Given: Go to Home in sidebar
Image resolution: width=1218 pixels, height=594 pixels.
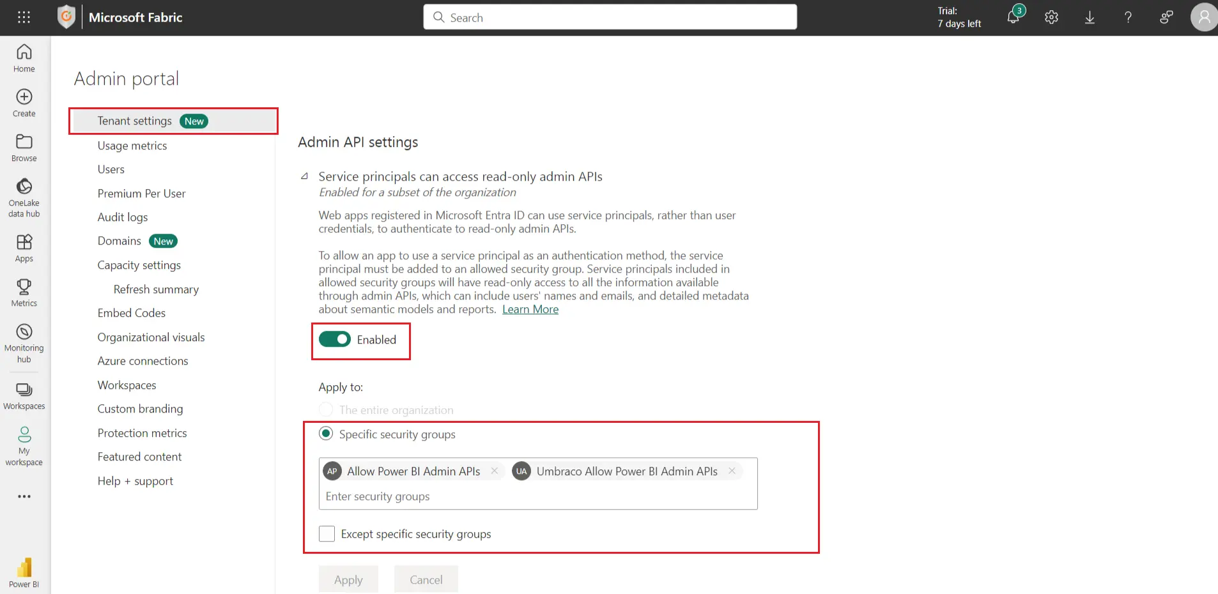Looking at the screenshot, I should tap(24, 58).
